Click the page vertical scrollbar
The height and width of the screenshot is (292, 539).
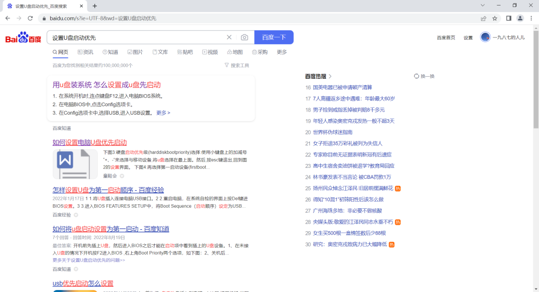536,80
